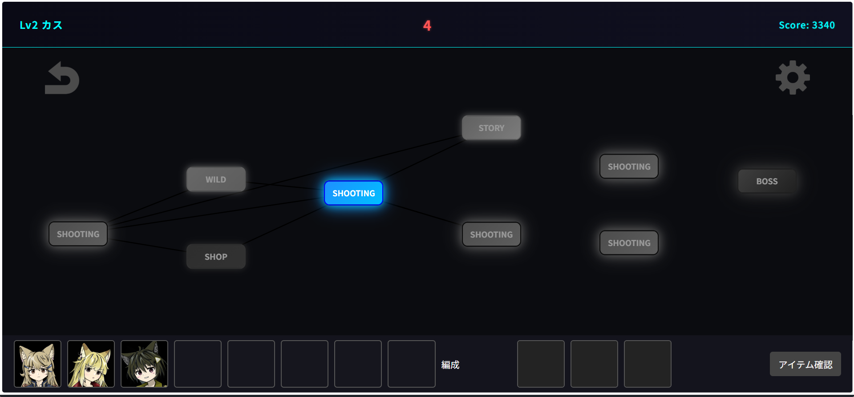This screenshot has height=397, width=854.
Task: Click the first empty item slot
Action: [x=541, y=364]
